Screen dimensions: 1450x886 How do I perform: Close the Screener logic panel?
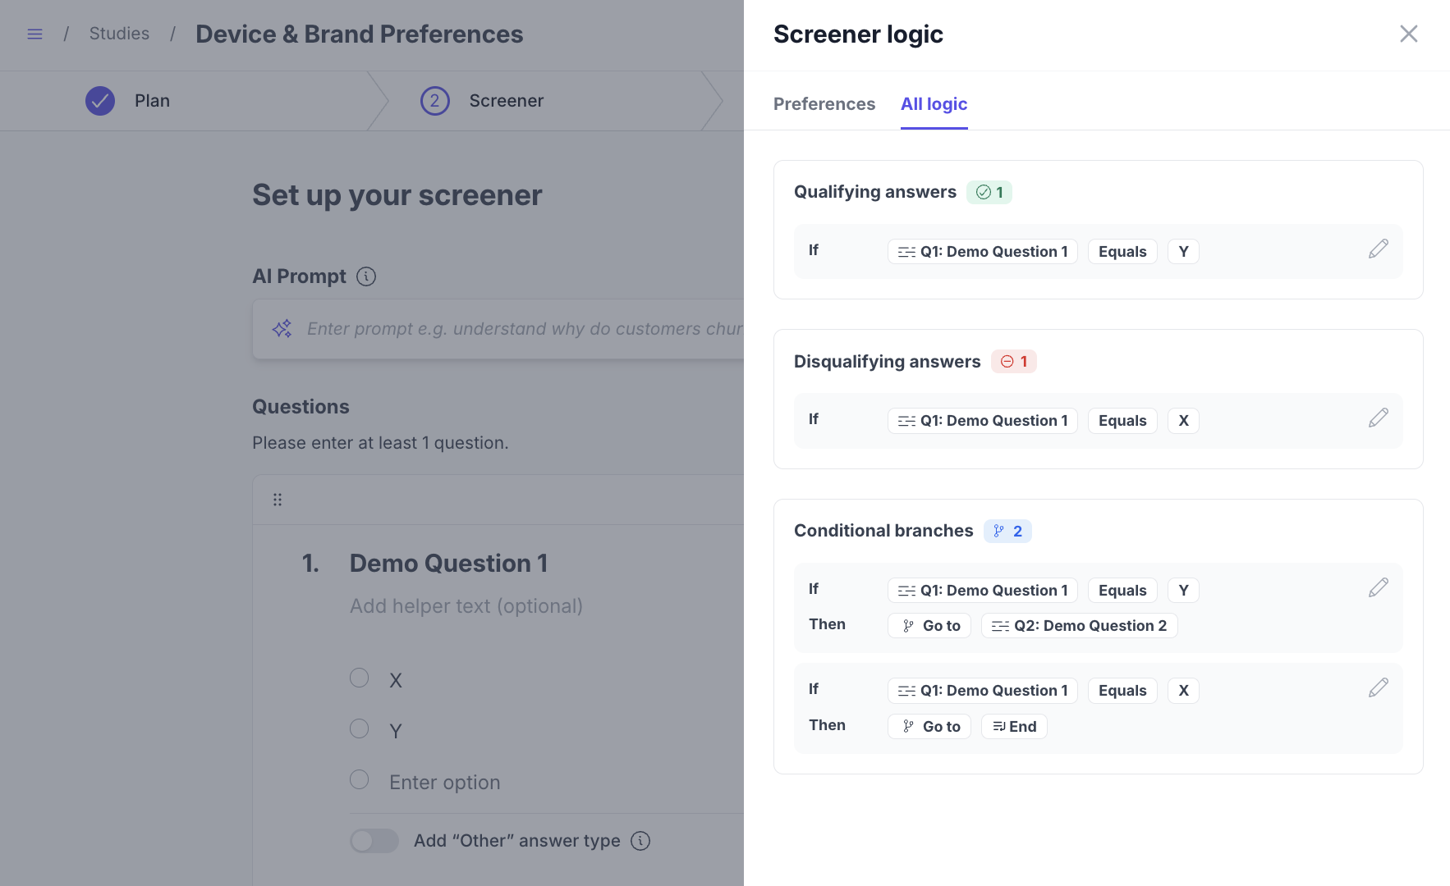(1408, 34)
